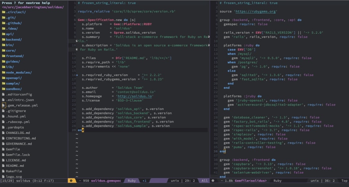The height and width of the screenshot is (187, 349).
Task: Expand the node_modules/ directory
Action: pyautogui.click(x=19, y=73)
